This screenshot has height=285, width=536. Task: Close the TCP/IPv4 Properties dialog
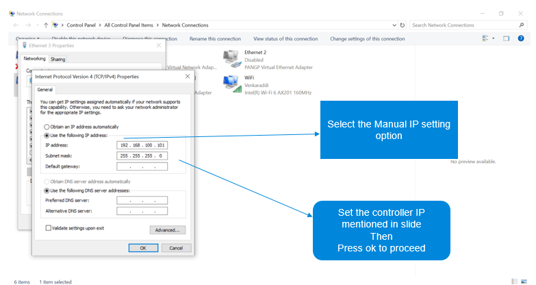188,76
